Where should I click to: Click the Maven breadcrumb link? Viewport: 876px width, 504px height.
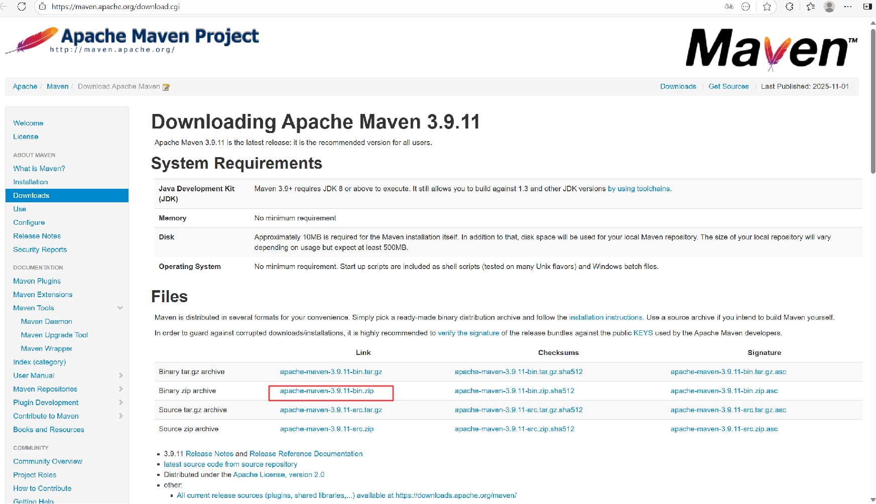58,86
